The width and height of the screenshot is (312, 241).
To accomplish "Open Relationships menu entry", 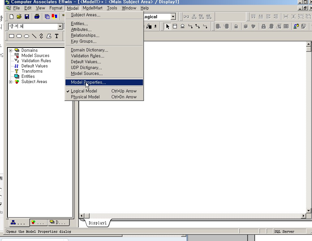I will pyautogui.click(x=104, y=35).
